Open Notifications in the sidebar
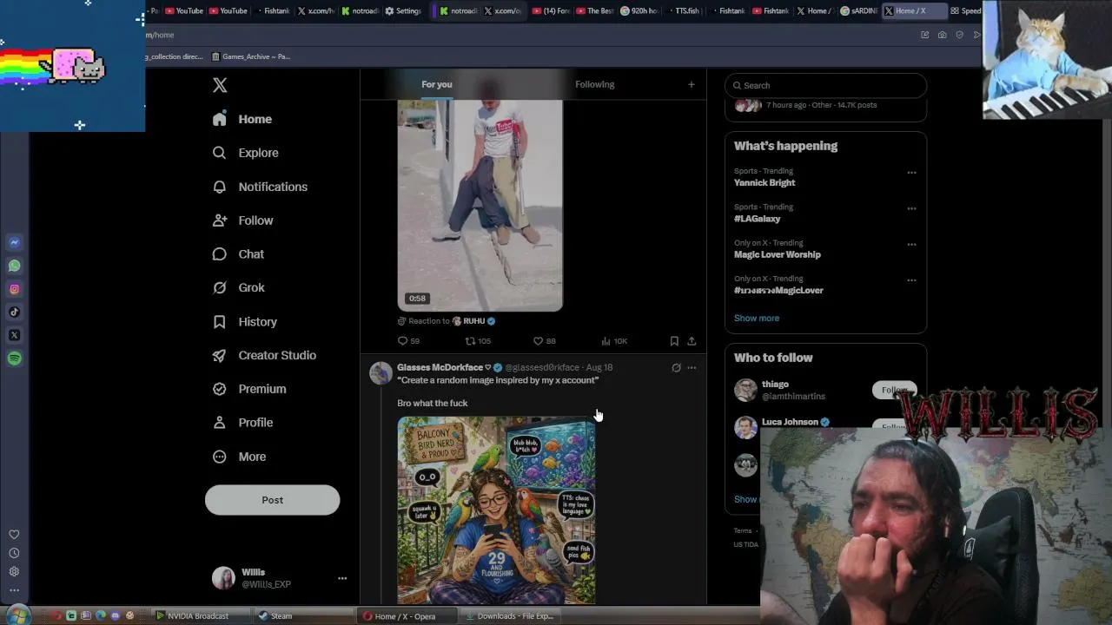Screen dimensions: 1112x625 (260, 187)
